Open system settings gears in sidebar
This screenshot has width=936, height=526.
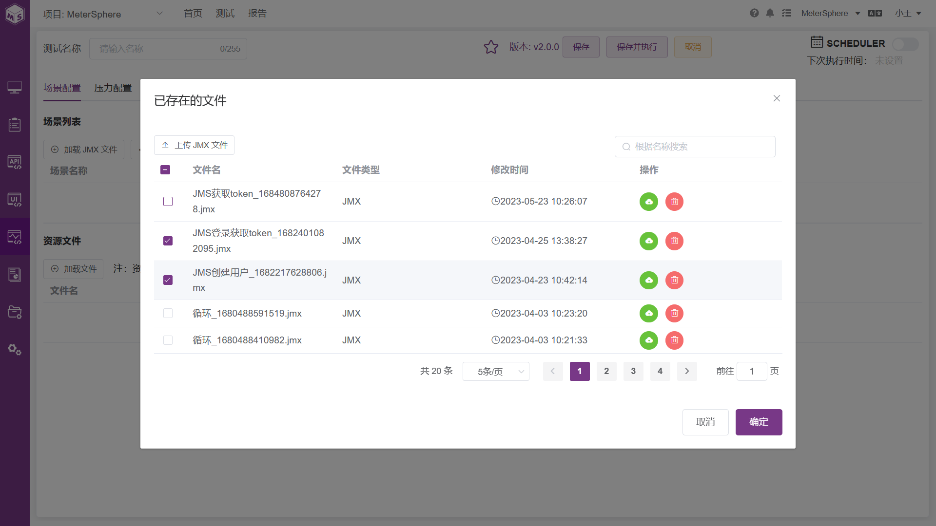pyautogui.click(x=15, y=349)
